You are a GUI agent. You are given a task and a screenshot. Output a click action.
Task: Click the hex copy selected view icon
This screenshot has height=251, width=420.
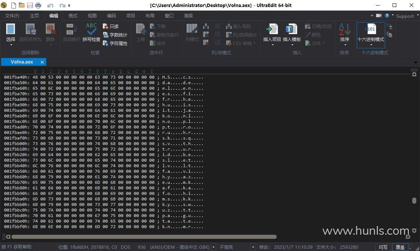coord(390,35)
